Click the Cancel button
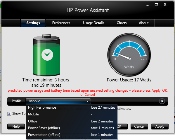This screenshot has width=175, height=140. pyautogui.click(x=139, y=127)
